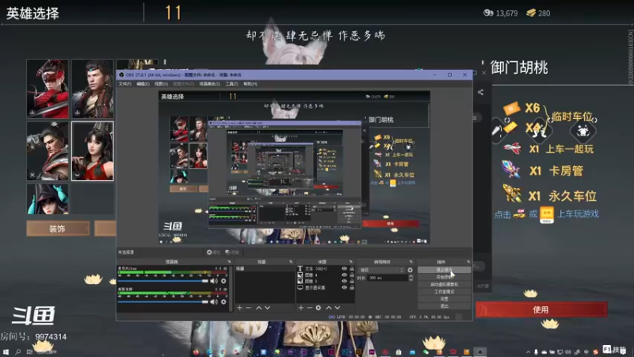Viewport: 634px width, 357px height.
Task: Open the 场景集合 menu in OBS
Action: click(209, 84)
